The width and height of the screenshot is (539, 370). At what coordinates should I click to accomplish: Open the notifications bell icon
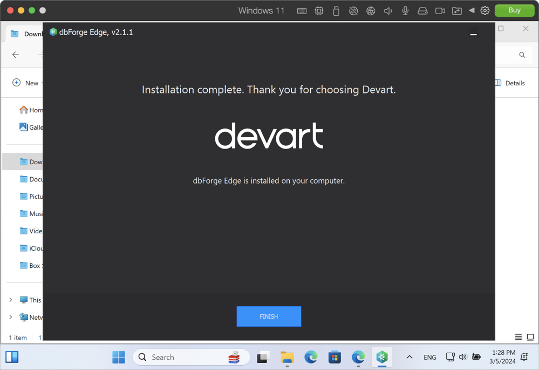click(x=524, y=357)
